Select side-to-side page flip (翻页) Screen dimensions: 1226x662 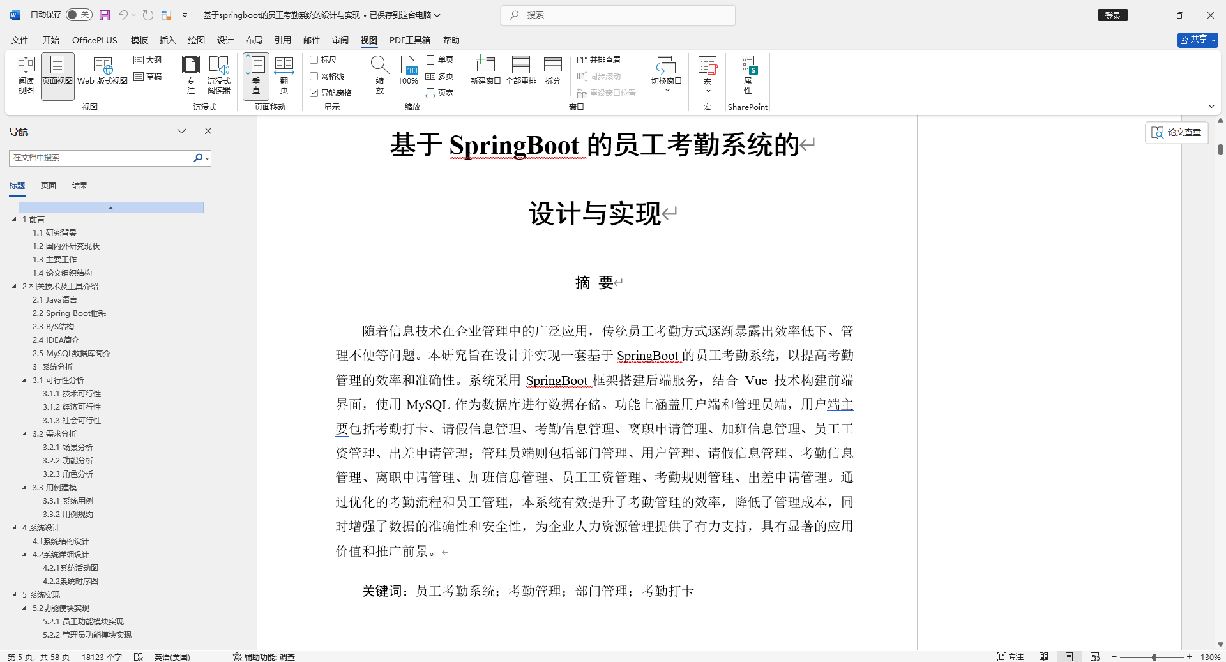tap(284, 76)
